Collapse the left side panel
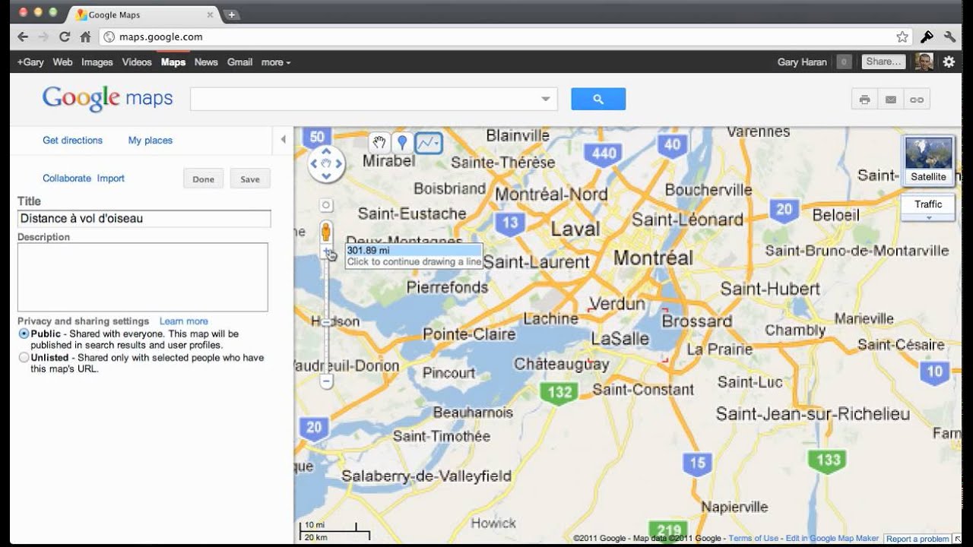 283,140
